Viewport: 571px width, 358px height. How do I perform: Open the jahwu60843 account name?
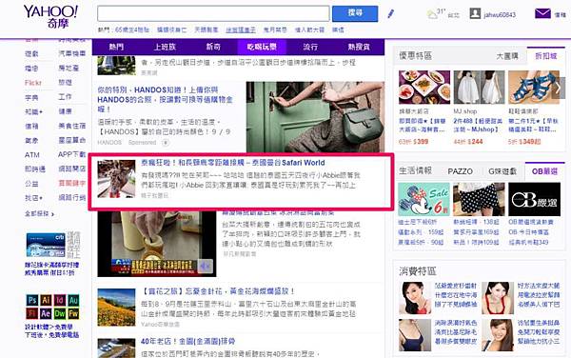[500, 15]
